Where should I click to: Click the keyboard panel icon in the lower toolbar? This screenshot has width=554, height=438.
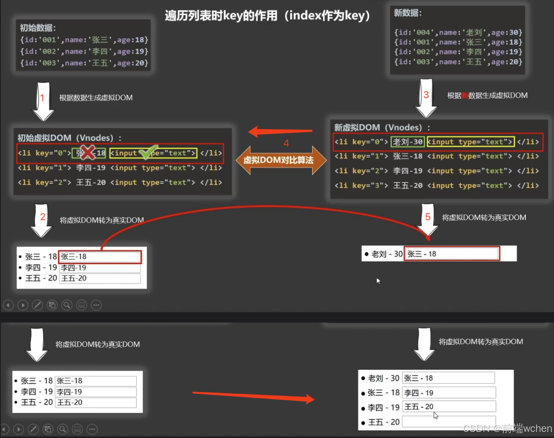click(77, 429)
